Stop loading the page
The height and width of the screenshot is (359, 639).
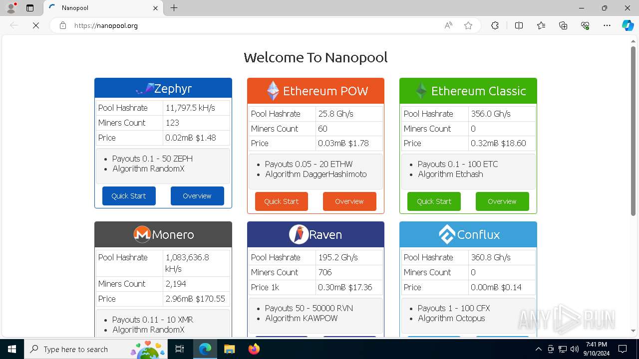coord(36,25)
